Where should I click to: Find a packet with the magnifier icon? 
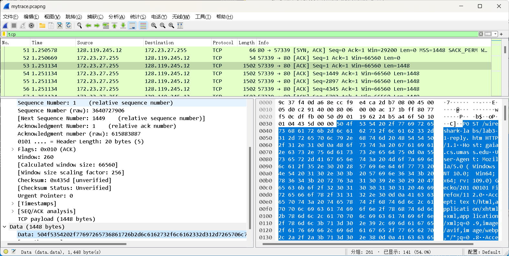click(x=79, y=26)
